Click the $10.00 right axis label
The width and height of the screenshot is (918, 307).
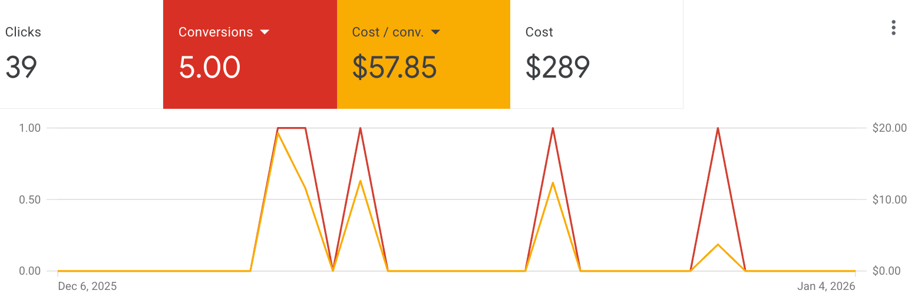point(889,199)
